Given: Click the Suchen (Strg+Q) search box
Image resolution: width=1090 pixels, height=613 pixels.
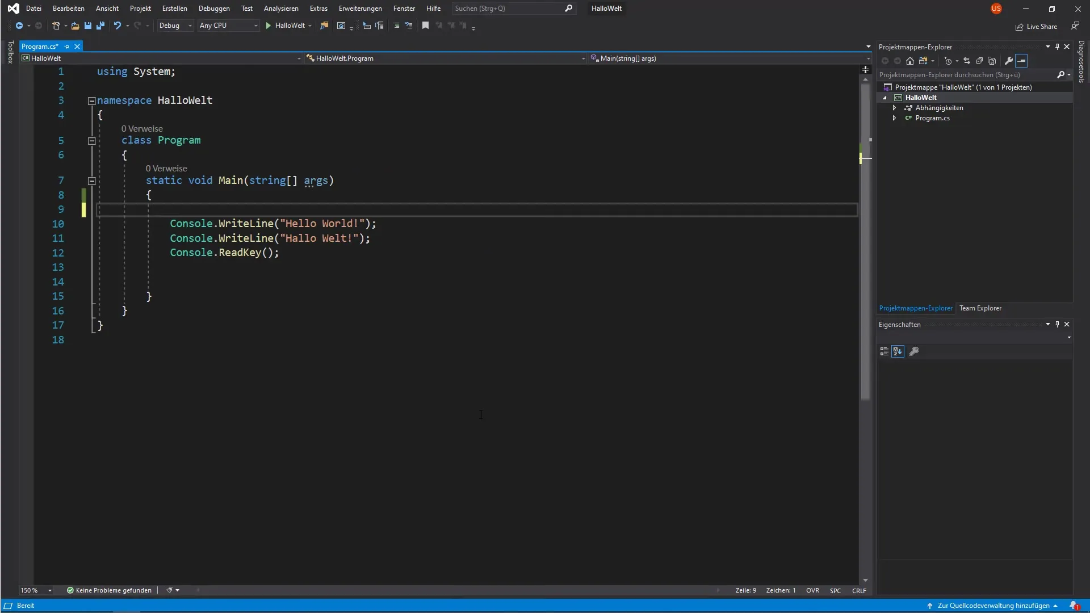Looking at the screenshot, I should coord(514,9).
